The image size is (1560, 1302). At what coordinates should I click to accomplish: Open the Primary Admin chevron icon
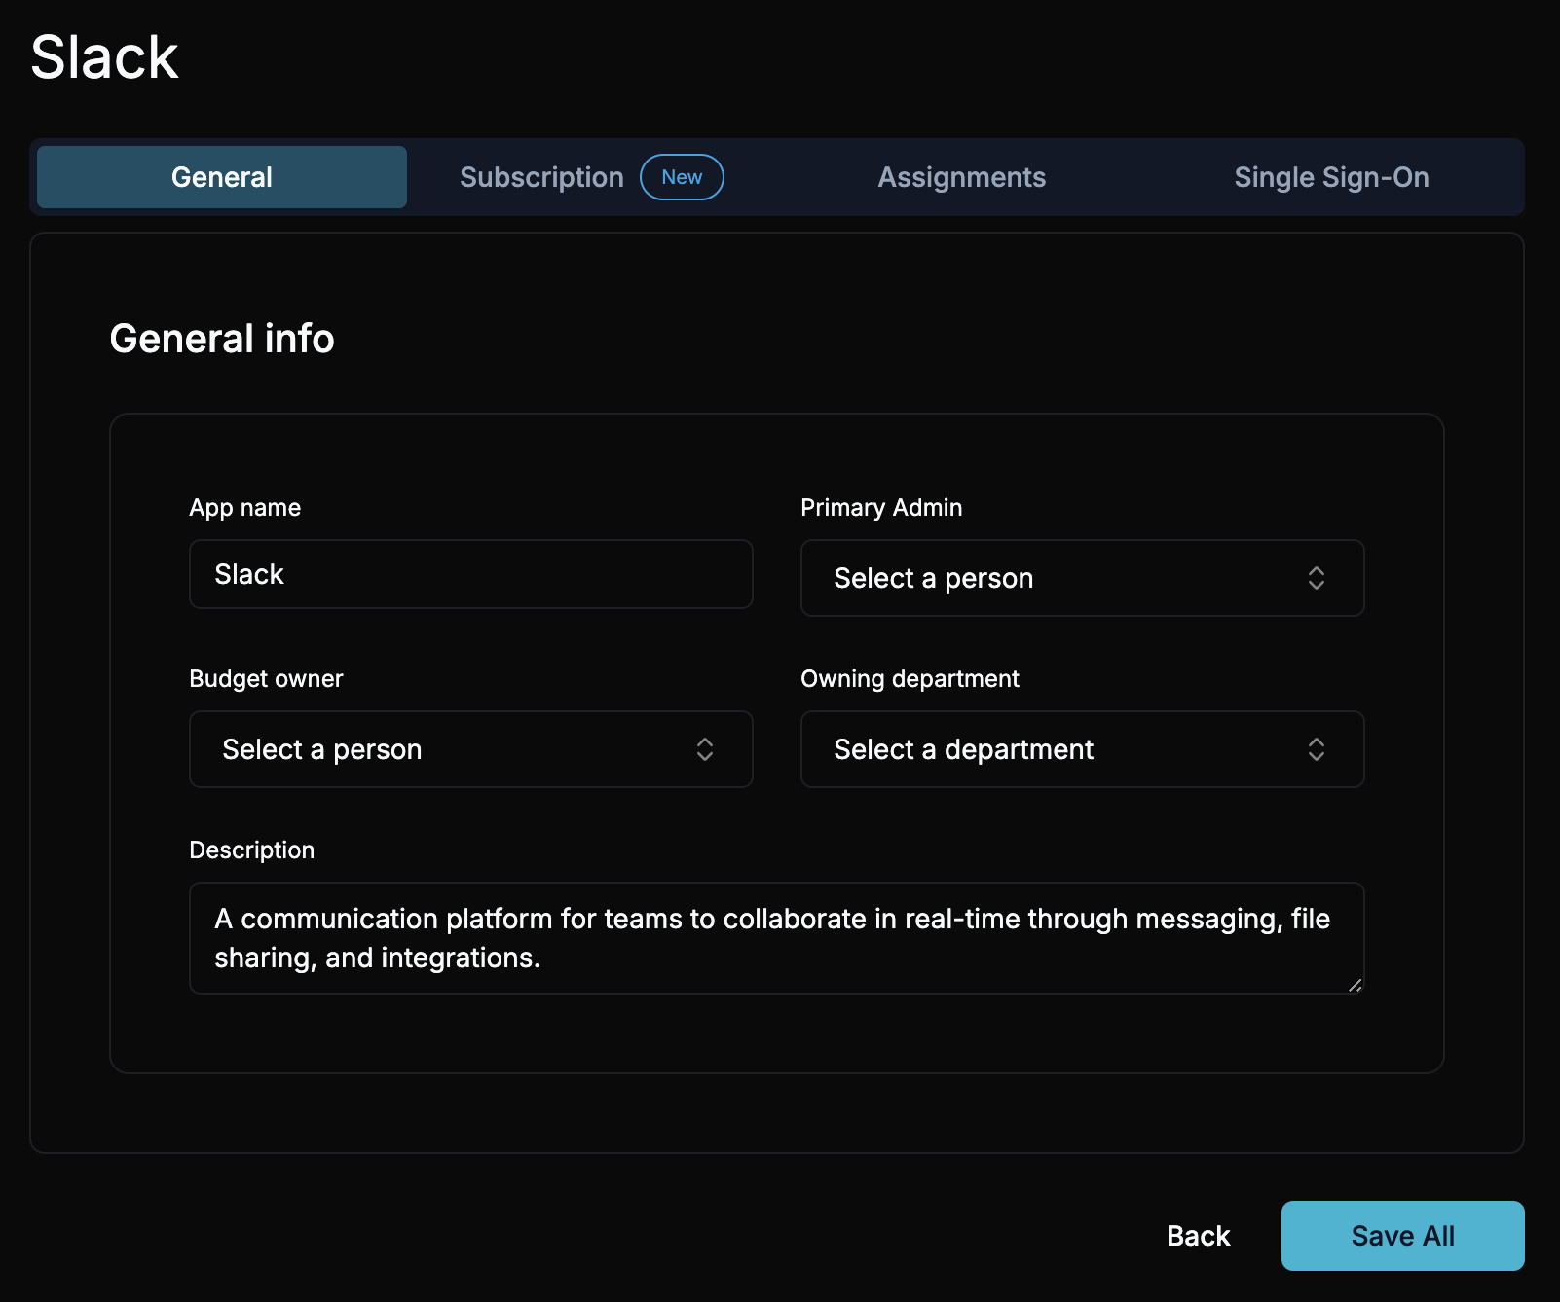coord(1317,578)
